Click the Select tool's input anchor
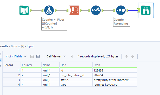The height and width of the screenshot is (95, 160). (x=89, y=10)
